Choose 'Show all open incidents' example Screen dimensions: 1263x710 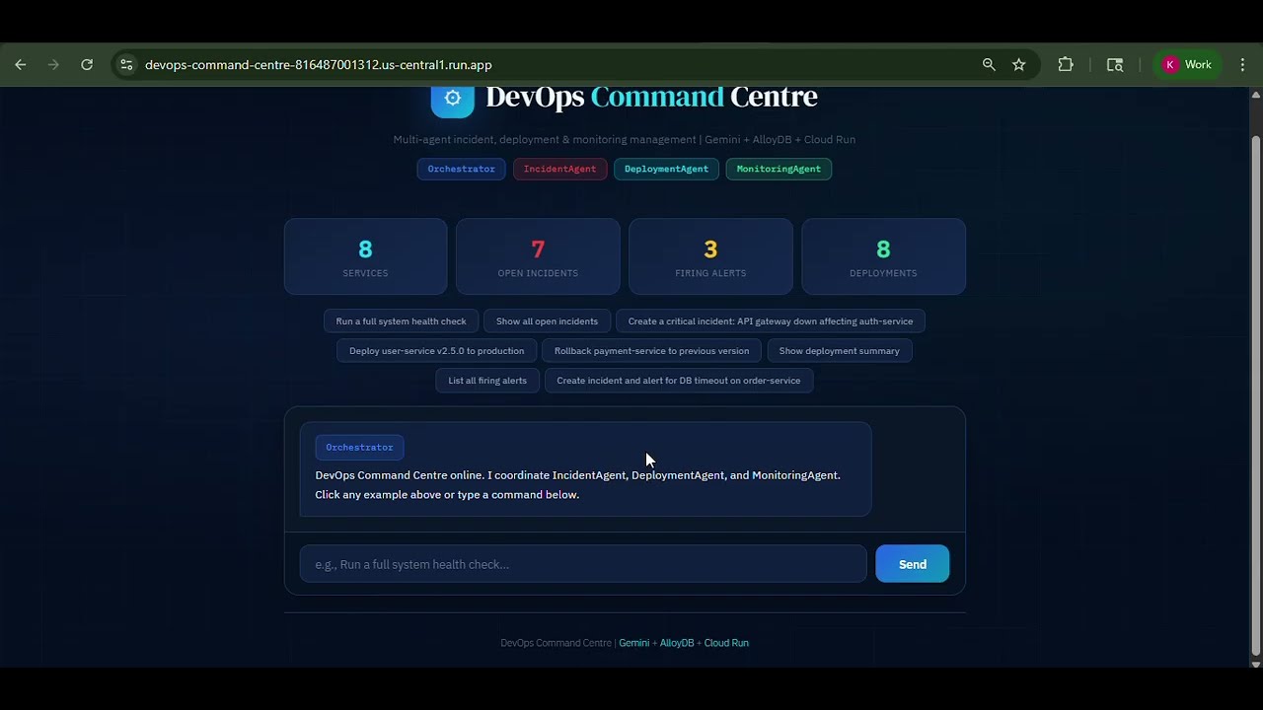coord(547,321)
